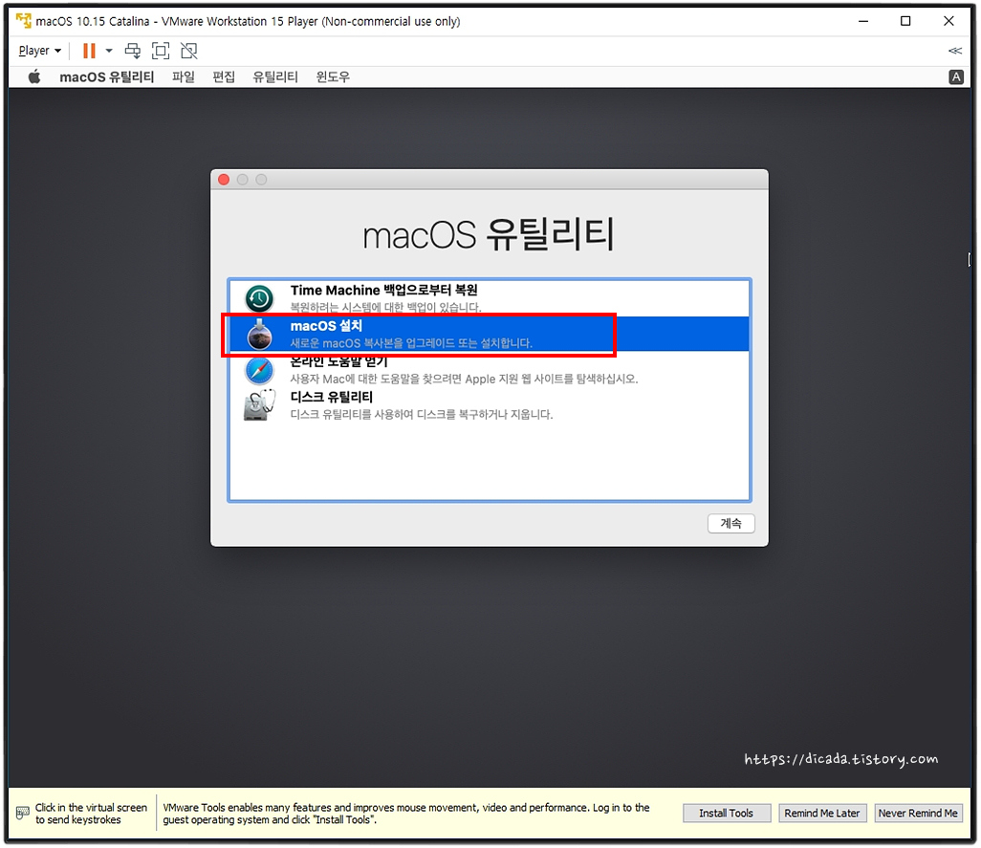
Task: Open the 파일 menu
Action: [x=184, y=76]
